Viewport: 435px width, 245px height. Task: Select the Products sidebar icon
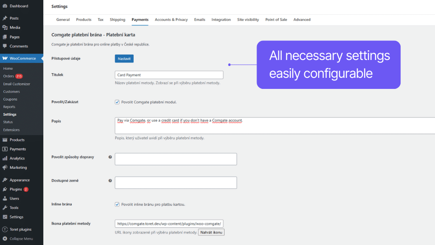[x=6, y=140]
